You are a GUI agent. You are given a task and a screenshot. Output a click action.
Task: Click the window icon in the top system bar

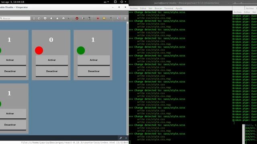click(x=115, y=2)
